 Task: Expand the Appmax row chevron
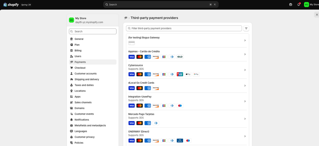(245, 54)
